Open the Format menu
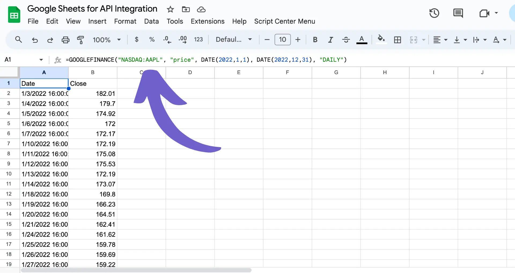 click(x=125, y=21)
